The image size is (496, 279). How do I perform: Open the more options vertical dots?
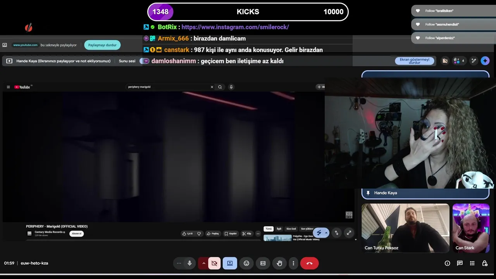tap(293, 263)
